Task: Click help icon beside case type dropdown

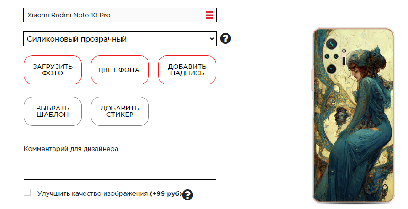Action: (x=225, y=38)
